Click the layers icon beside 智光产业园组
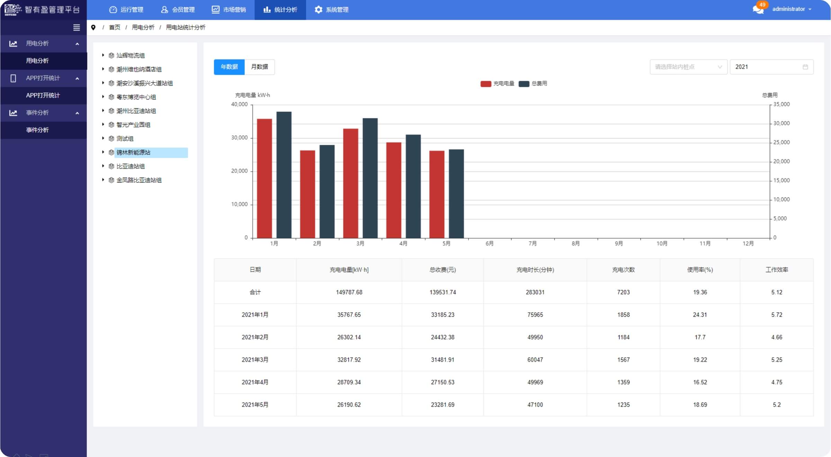 111,125
